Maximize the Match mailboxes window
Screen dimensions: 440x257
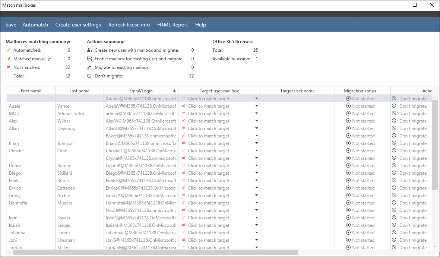pos(414,5)
